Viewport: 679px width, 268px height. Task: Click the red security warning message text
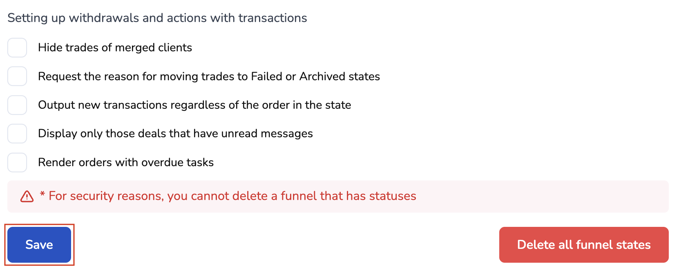coord(232,196)
